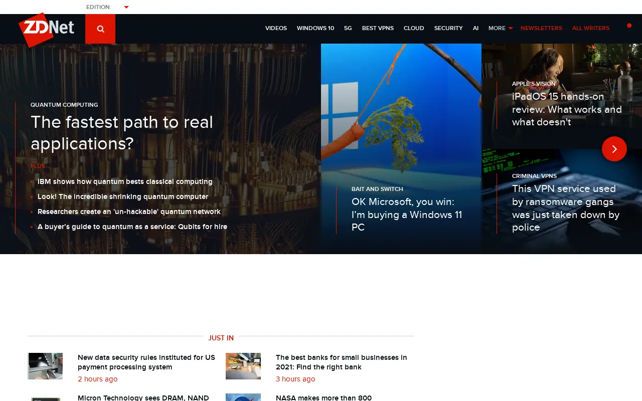Open 'un-hackable' quantum network article

[x=129, y=212]
